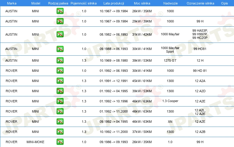Click the Pojemność silnika column header

83,3
